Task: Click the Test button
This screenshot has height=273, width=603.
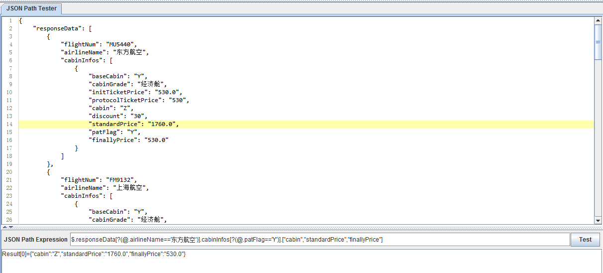Action: (585, 240)
